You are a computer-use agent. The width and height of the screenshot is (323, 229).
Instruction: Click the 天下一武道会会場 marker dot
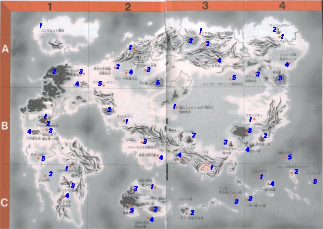tap(187, 214)
